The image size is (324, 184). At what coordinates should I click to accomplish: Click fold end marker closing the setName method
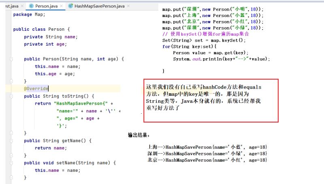(11, 178)
